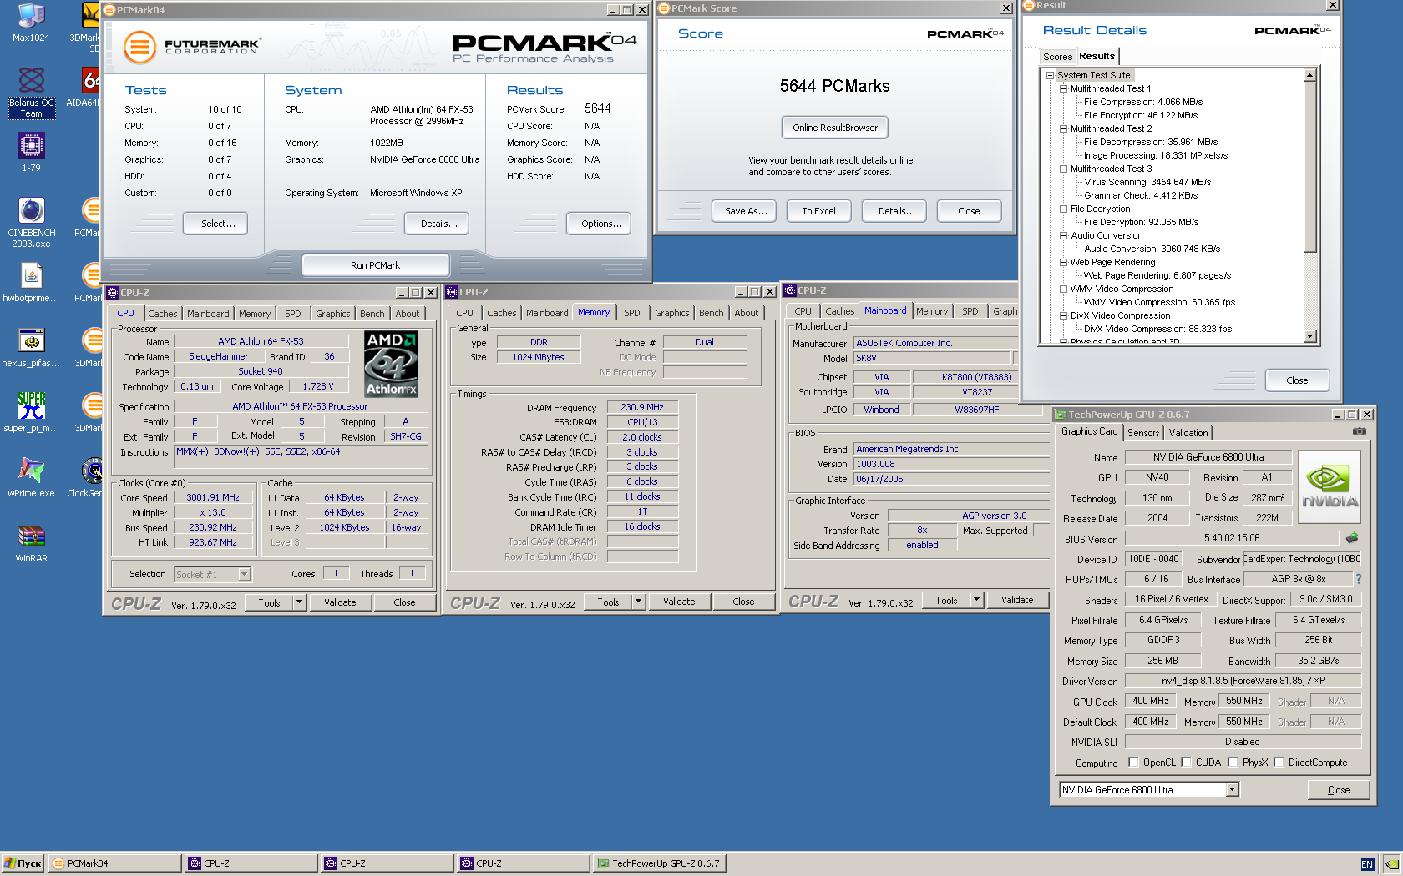Click Online ResultBrowser button
Screen dimensions: 1403x876
pos(835,128)
